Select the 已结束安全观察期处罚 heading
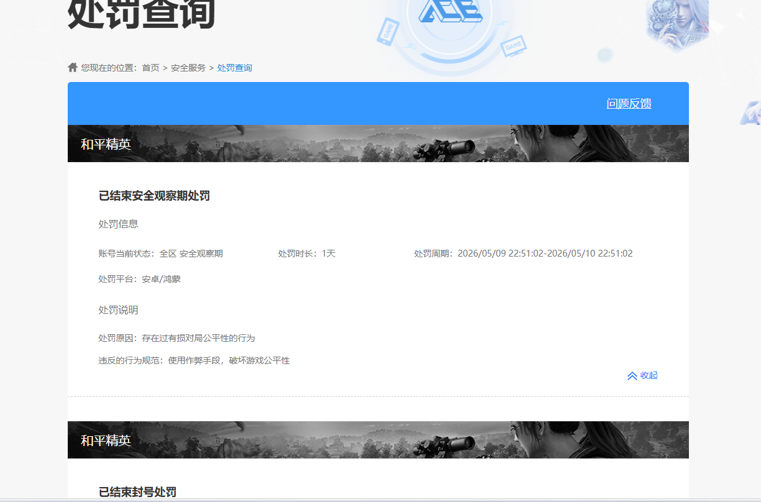The width and height of the screenshot is (761, 502). 154,196
